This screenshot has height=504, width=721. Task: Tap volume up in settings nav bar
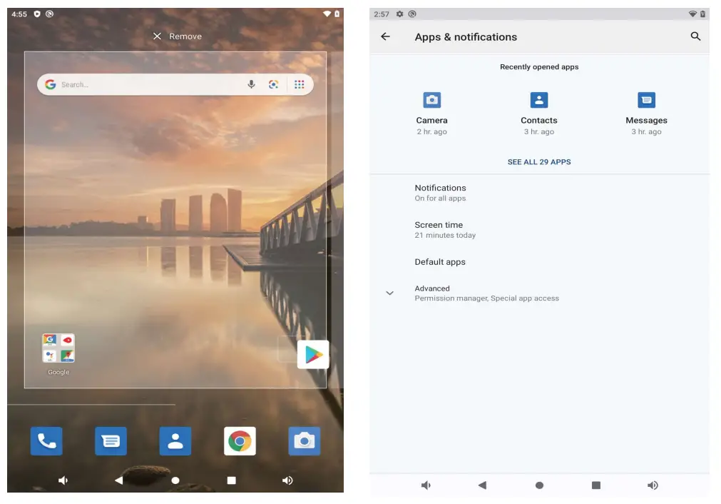(653, 485)
